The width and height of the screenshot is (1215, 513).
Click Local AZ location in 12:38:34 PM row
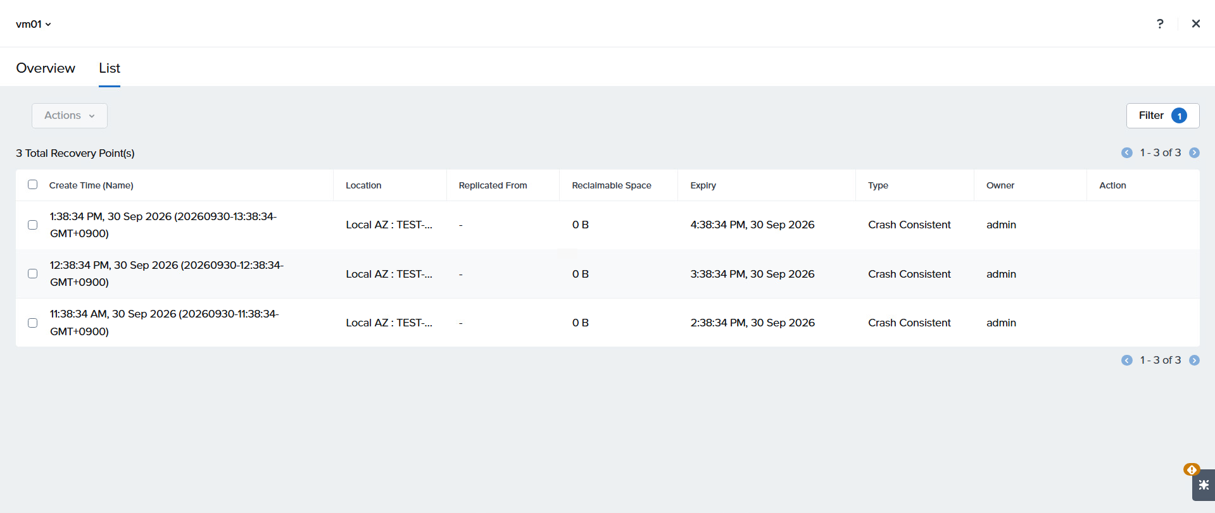pyautogui.click(x=389, y=274)
